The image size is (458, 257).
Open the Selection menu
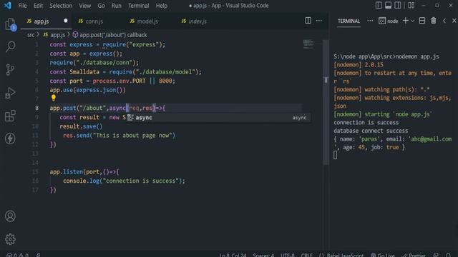pyautogui.click(x=61, y=6)
